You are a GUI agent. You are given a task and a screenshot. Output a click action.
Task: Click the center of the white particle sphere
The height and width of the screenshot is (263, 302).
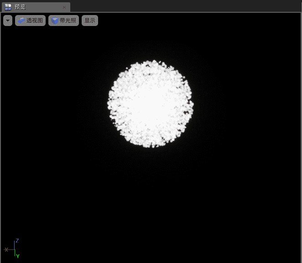[151, 104]
